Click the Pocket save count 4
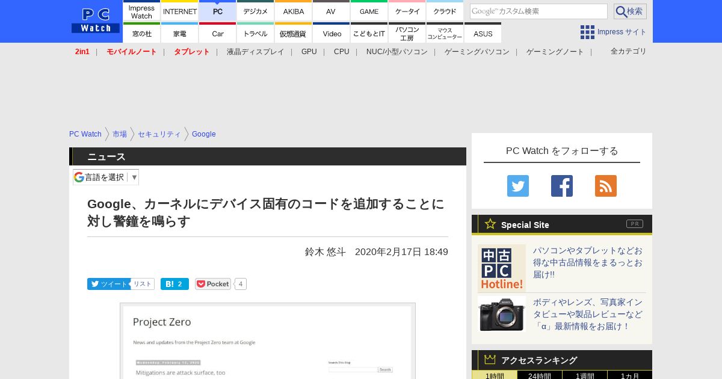Viewport: 722px width, 379px height. [x=241, y=284]
